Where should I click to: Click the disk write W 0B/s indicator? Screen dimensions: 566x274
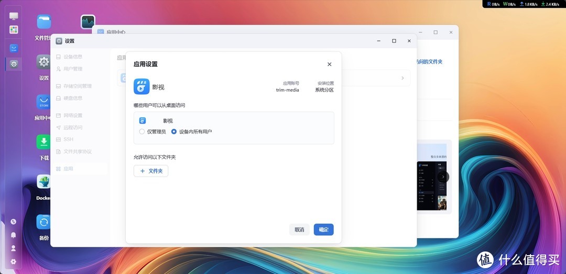pos(510,4)
